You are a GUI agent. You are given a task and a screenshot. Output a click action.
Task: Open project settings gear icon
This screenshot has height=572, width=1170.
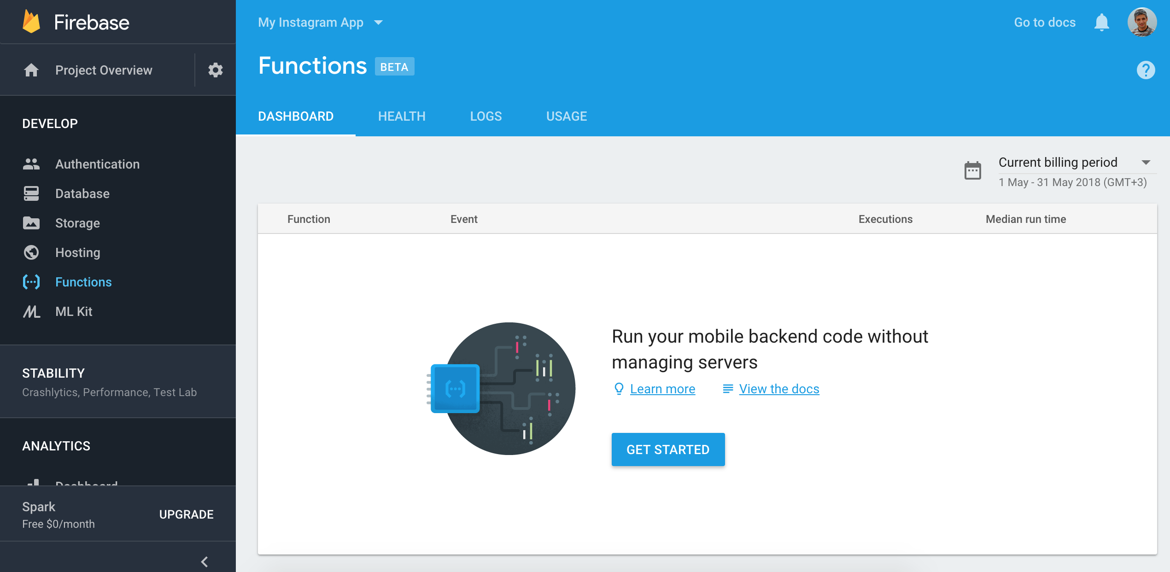click(x=216, y=70)
